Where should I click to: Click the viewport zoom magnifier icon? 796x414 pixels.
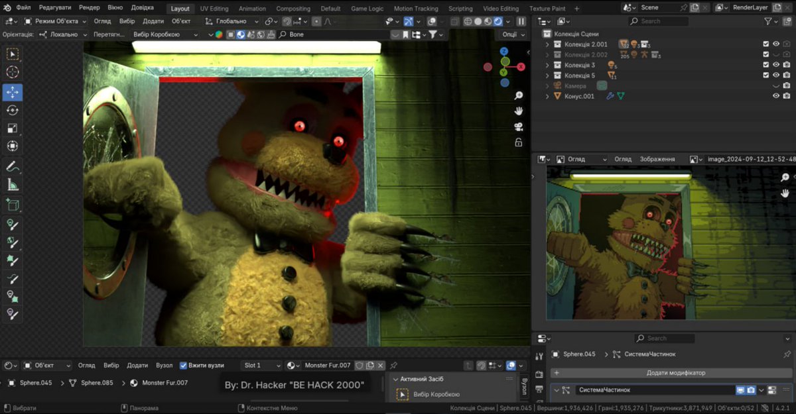click(x=519, y=96)
